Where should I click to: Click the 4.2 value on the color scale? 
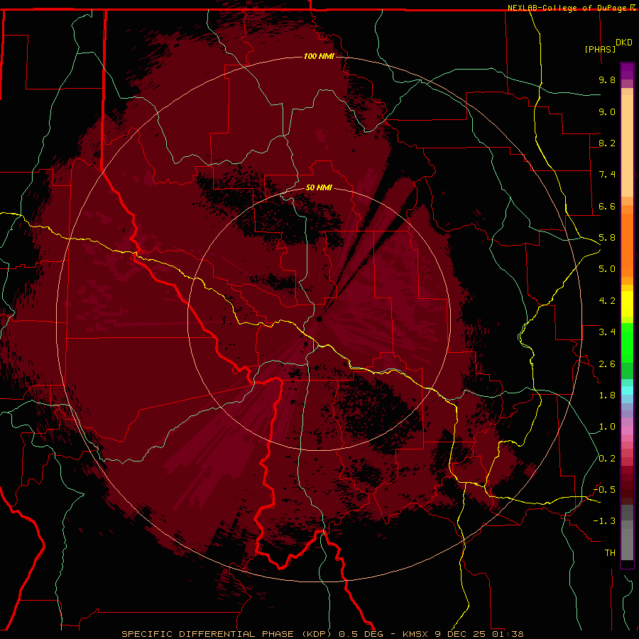tap(607, 301)
